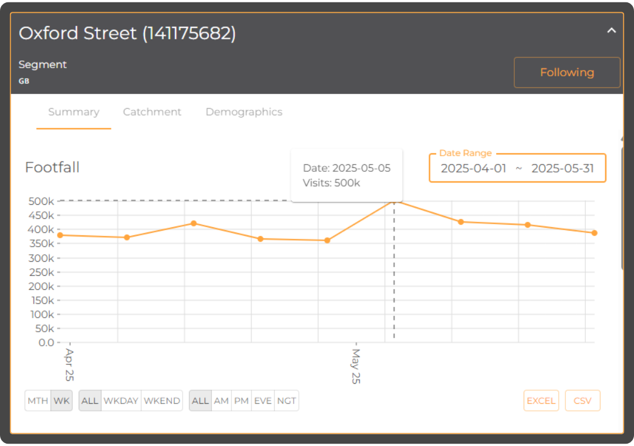The height and width of the screenshot is (446, 634).
Task: Click the May 25 axis label
Action: [x=356, y=366]
